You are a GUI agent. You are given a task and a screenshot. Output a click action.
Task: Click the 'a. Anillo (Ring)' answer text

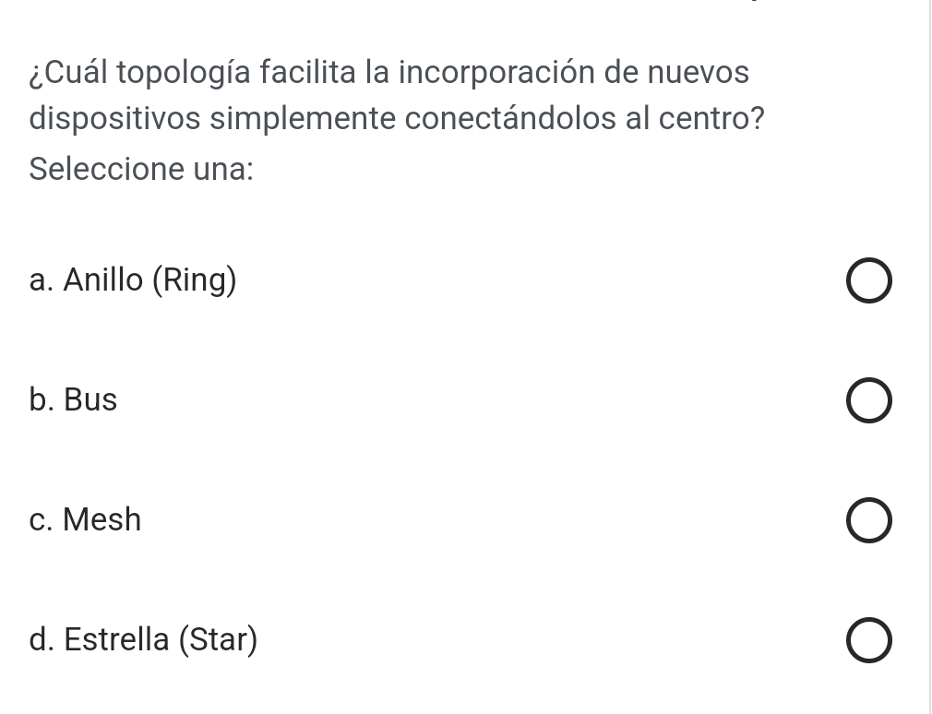(x=133, y=280)
